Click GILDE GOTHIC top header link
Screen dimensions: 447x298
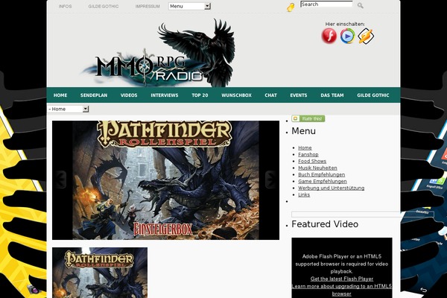[x=104, y=6]
